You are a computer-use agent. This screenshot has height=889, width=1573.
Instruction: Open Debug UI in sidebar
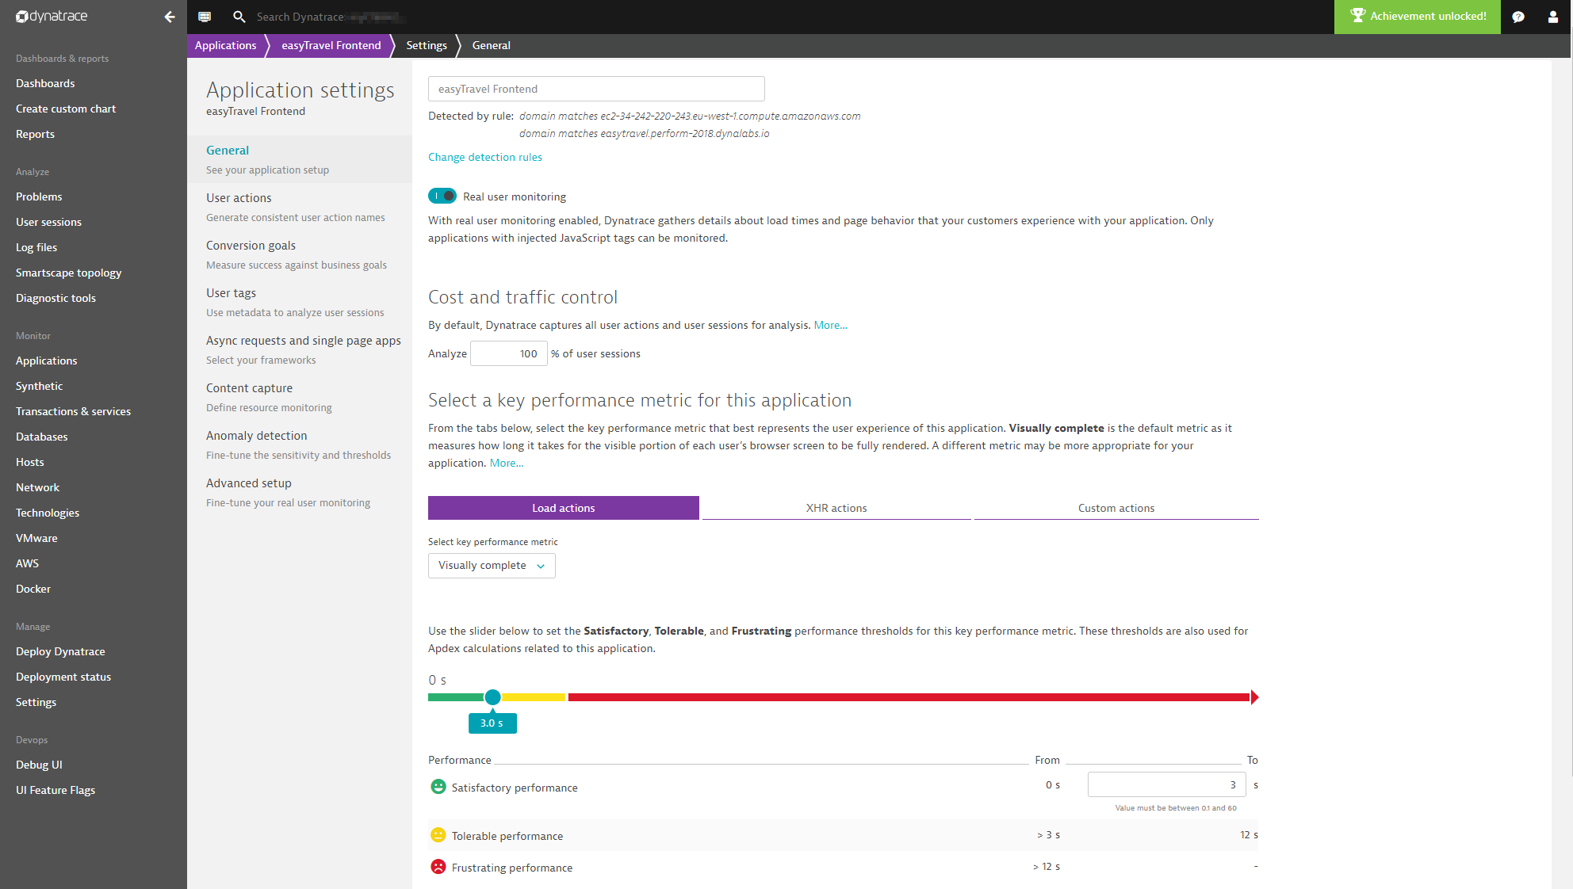pyautogui.click(x=39, y=765)
